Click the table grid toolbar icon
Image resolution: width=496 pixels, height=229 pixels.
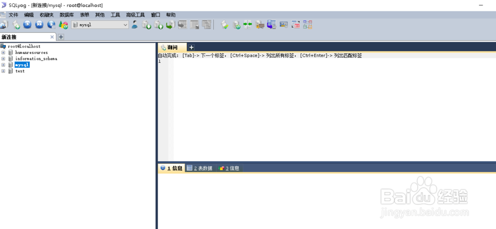[194, 25]
